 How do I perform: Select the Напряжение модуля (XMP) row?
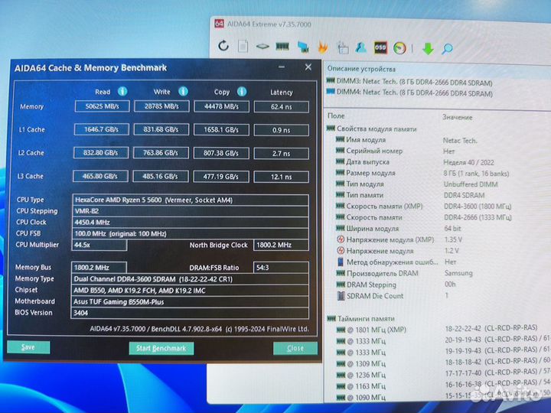[399, 239]
